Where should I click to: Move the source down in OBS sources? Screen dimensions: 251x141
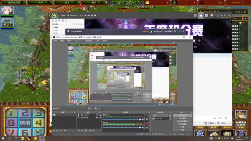point(93,130)
